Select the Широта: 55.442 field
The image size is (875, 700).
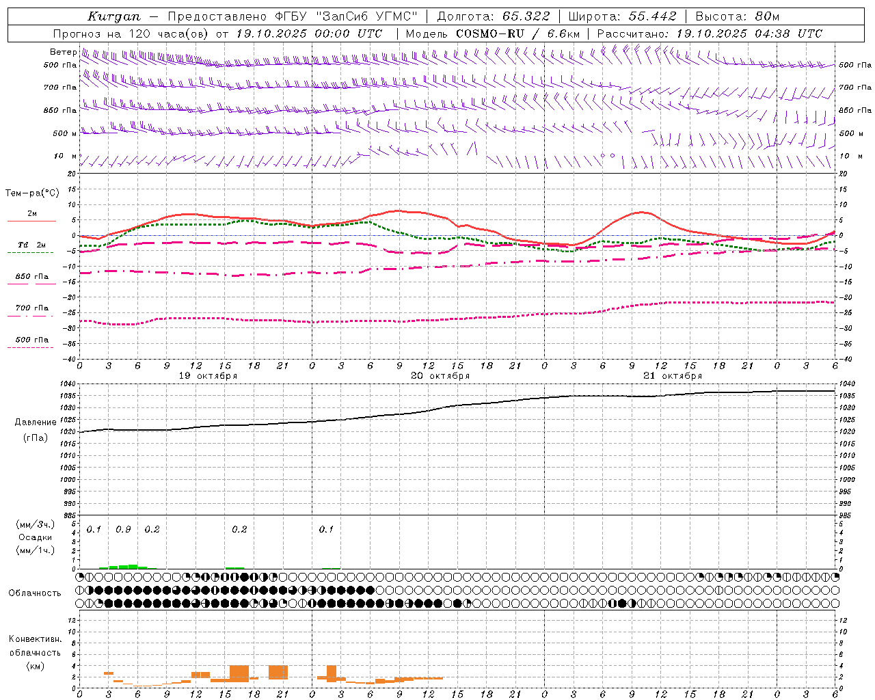622,16
